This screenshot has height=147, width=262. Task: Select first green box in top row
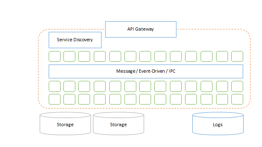54,56
